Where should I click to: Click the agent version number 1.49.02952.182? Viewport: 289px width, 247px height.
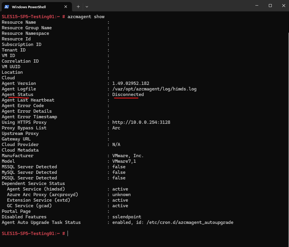tap(131, 83)
